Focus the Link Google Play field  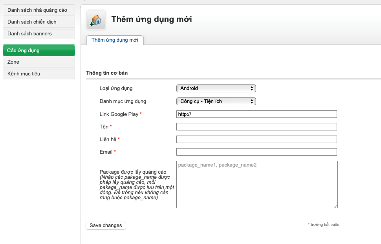coord(256,114)
